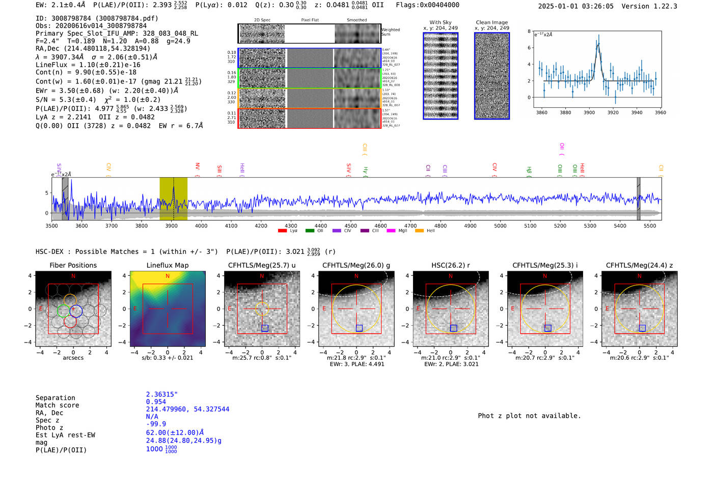Select the CIV legend swatch below spectrum
The width and height of the screenshot is (713, 485).
337,231
